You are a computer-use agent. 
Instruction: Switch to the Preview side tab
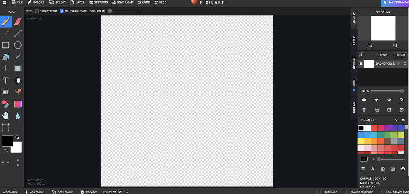point(354,18)
